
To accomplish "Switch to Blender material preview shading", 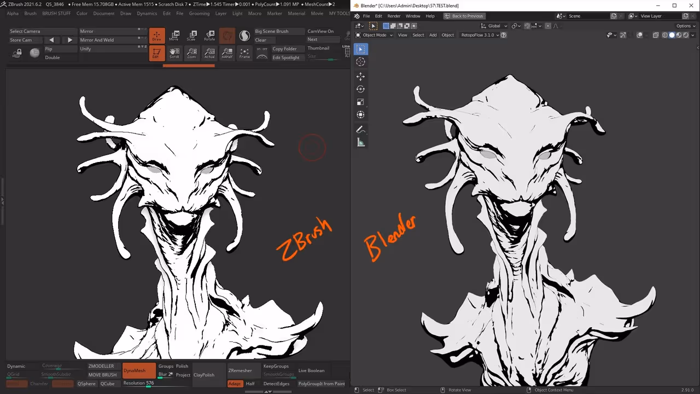I will (x=679, y=35).
